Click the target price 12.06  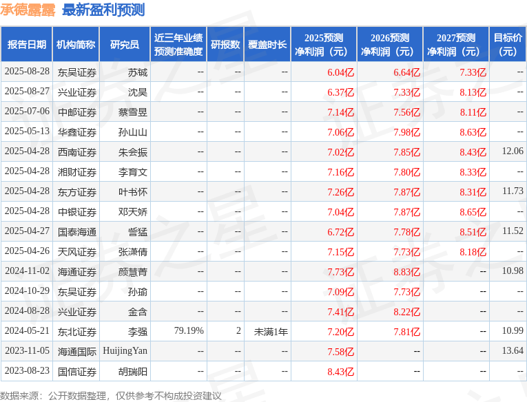coord(513,151)
